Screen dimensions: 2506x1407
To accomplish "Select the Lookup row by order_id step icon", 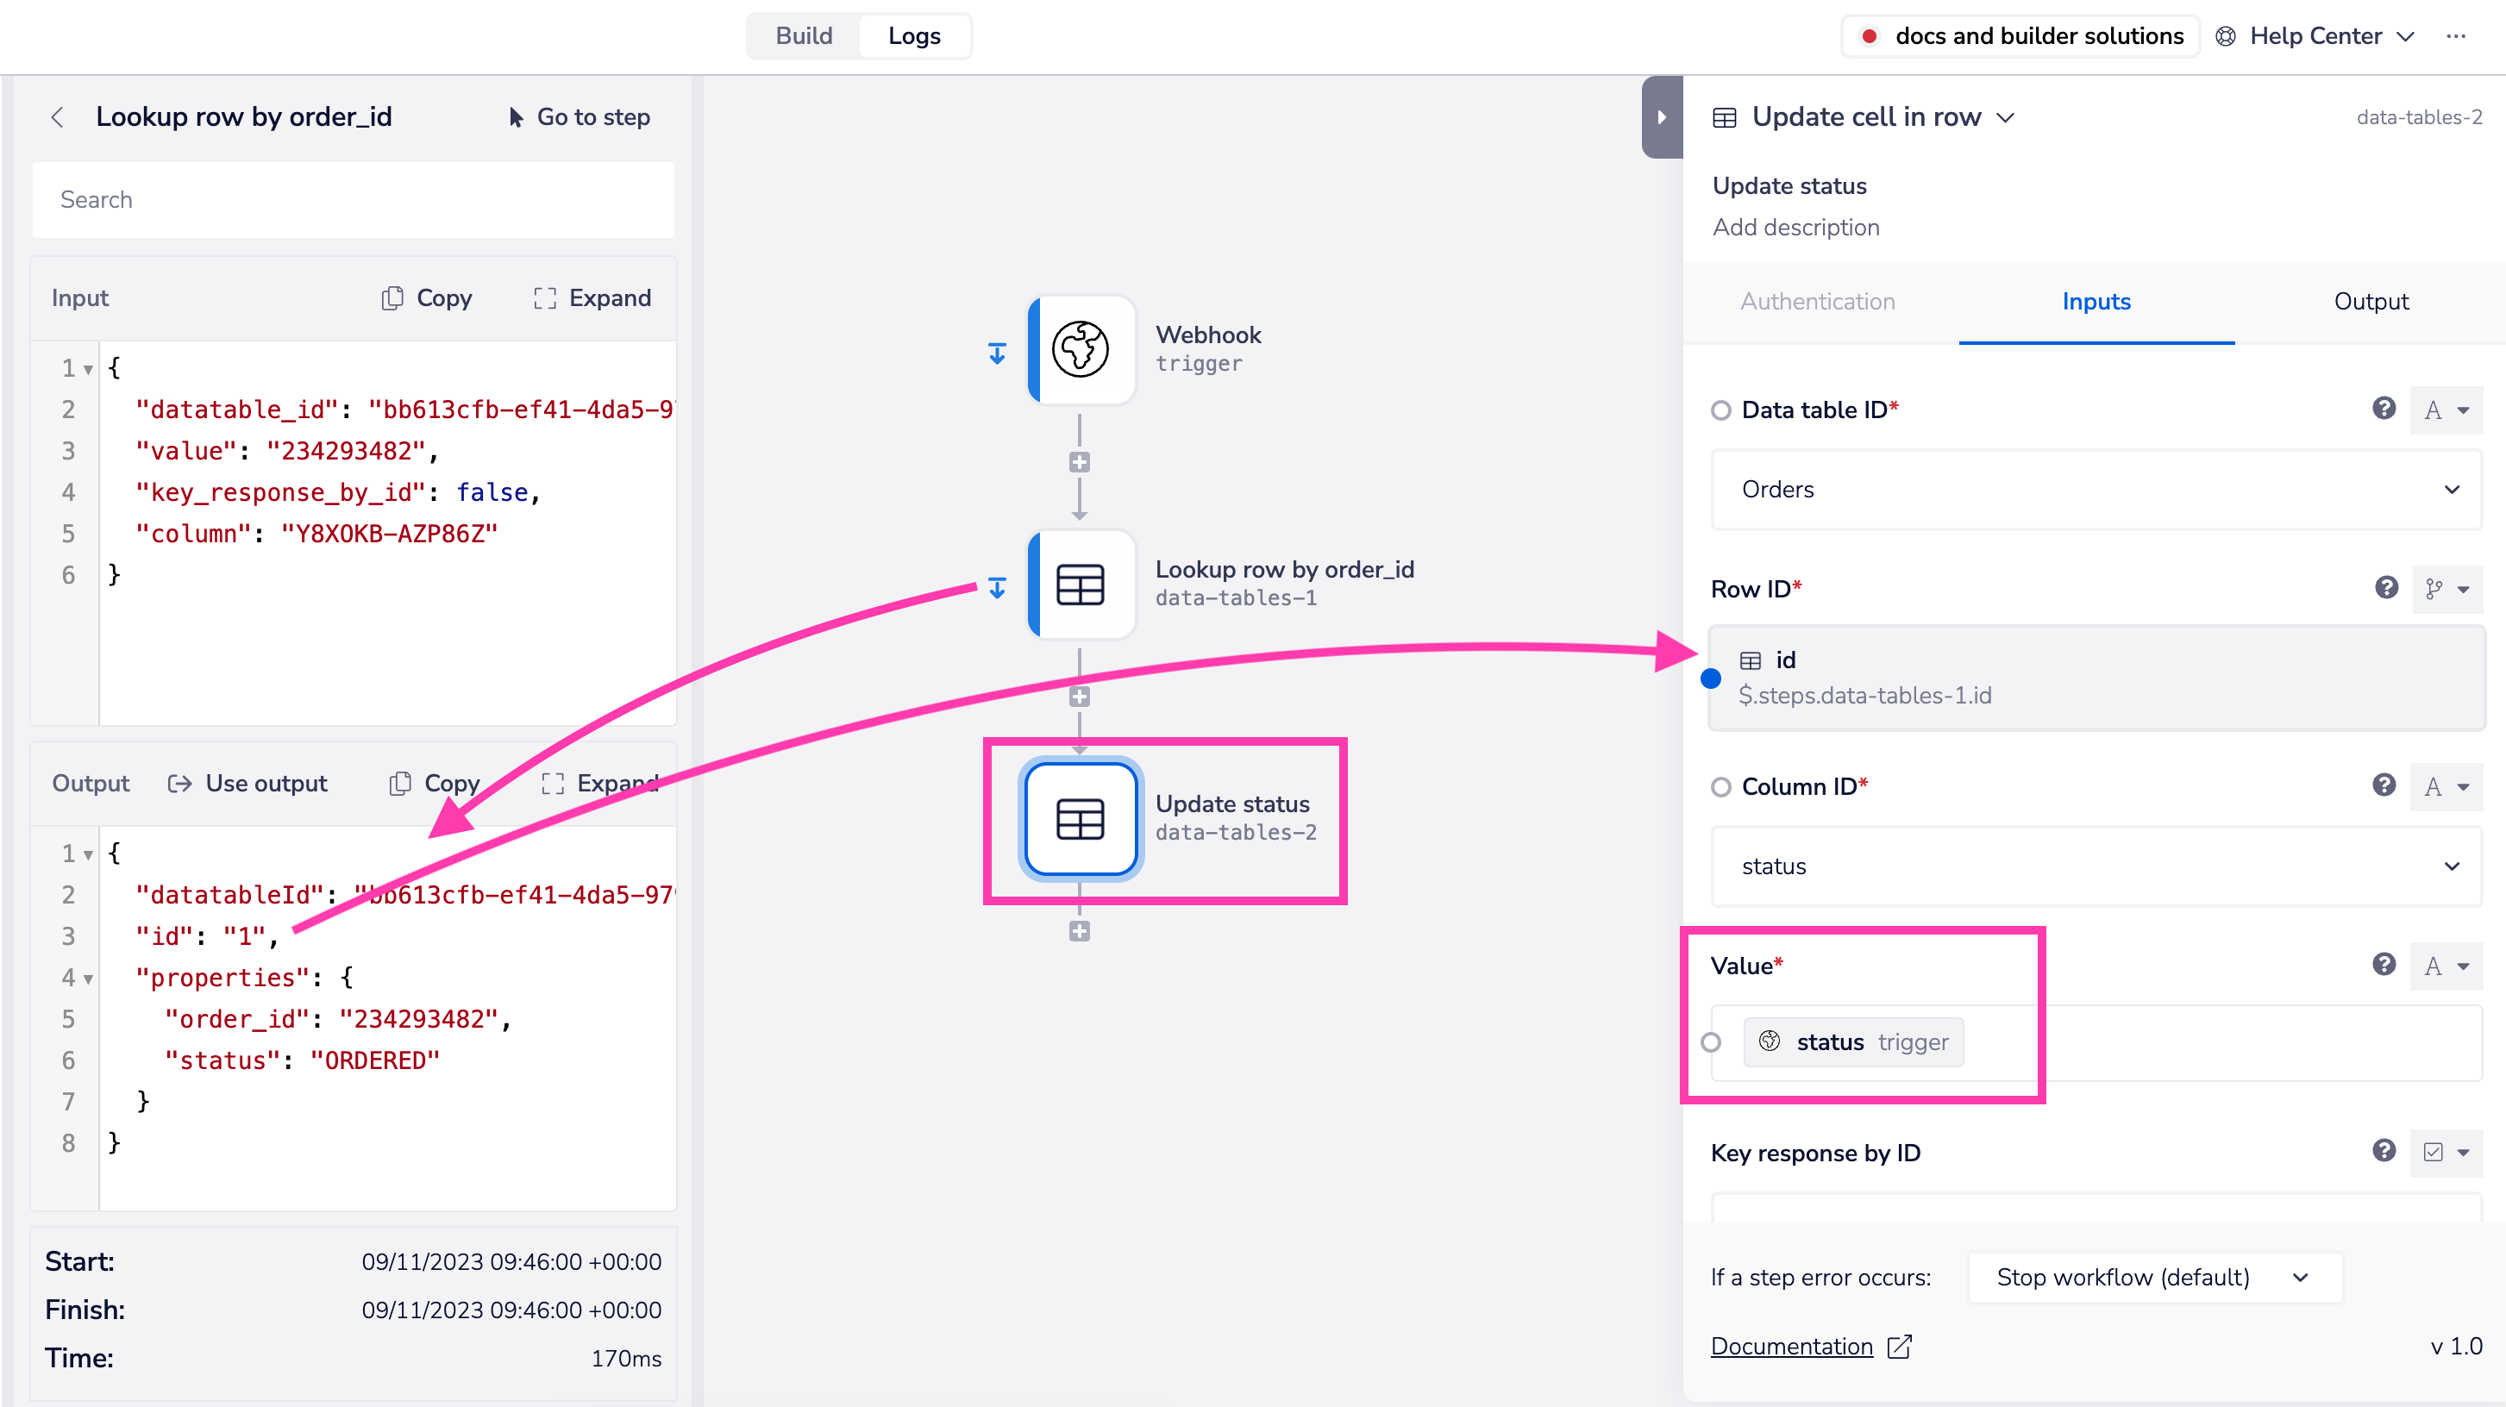I will [1080, 585].
